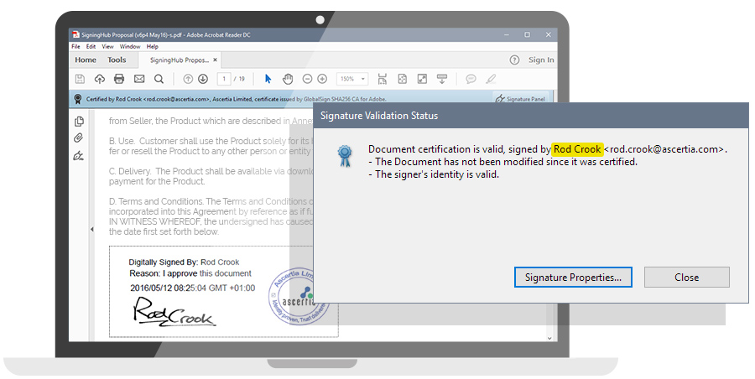Click the Save file icon

[80, 79]
